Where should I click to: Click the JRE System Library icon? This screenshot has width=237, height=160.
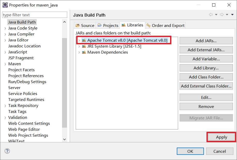coord(84,46)
